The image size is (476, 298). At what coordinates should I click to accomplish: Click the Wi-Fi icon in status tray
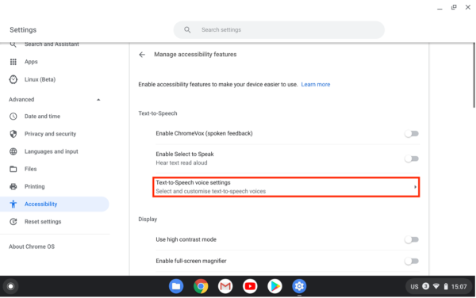tap(436, 286)
